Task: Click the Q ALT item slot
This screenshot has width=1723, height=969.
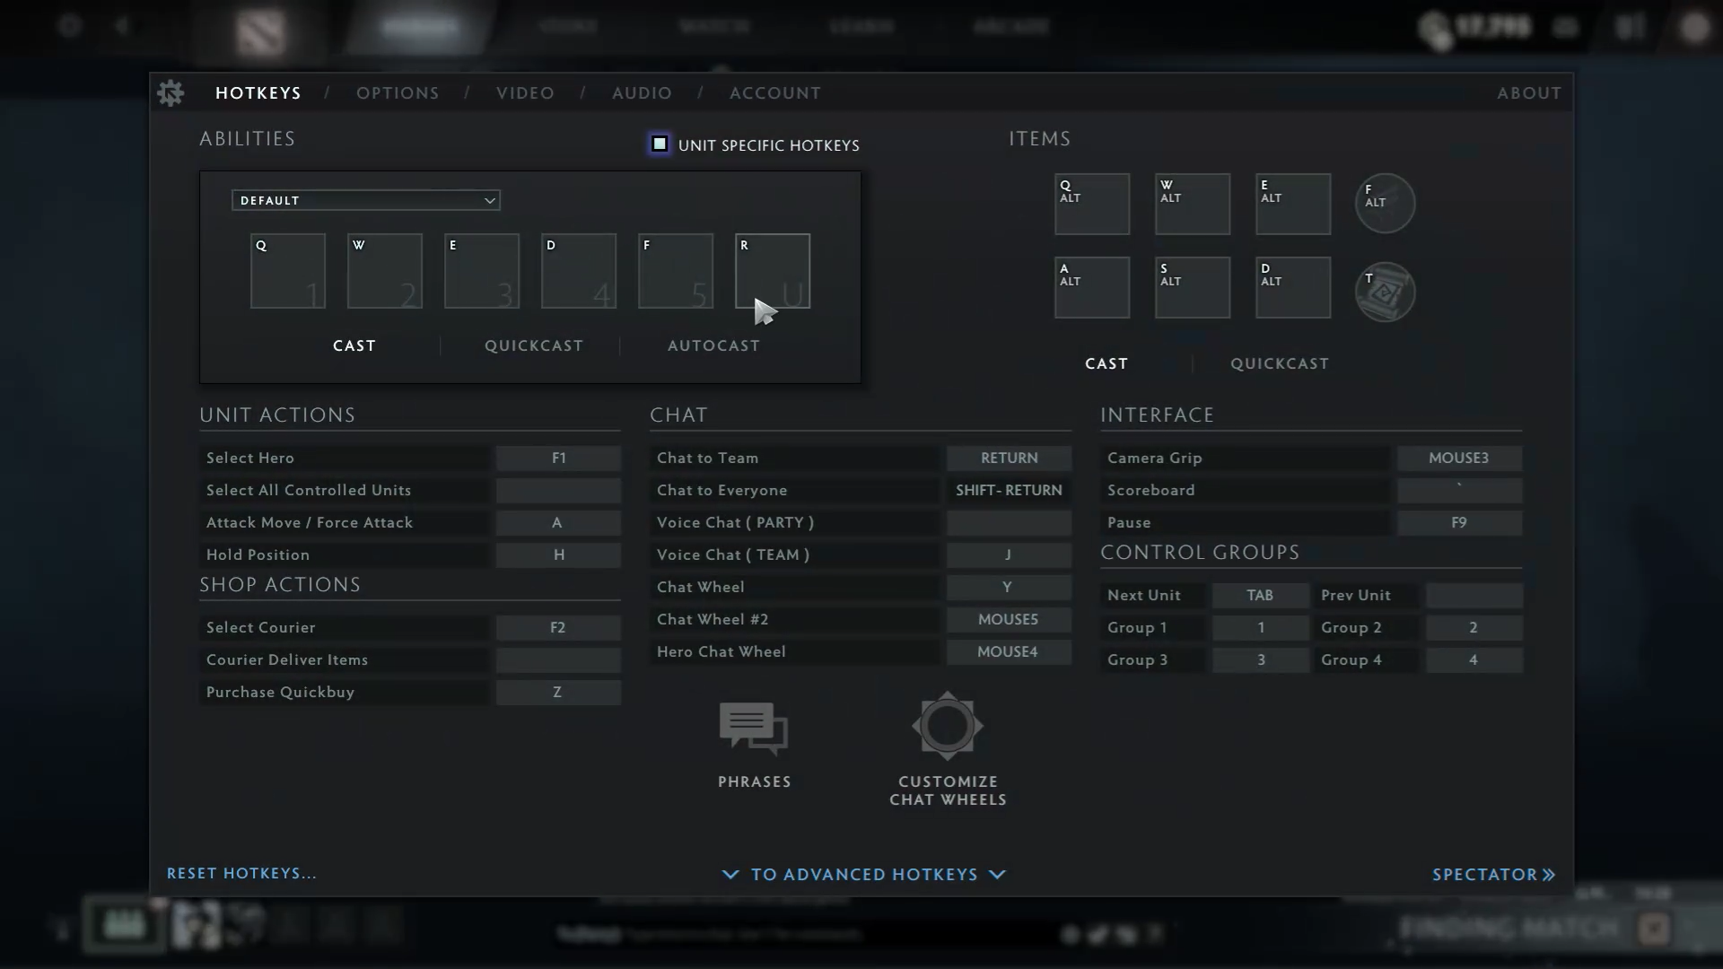Action: 1092,205
